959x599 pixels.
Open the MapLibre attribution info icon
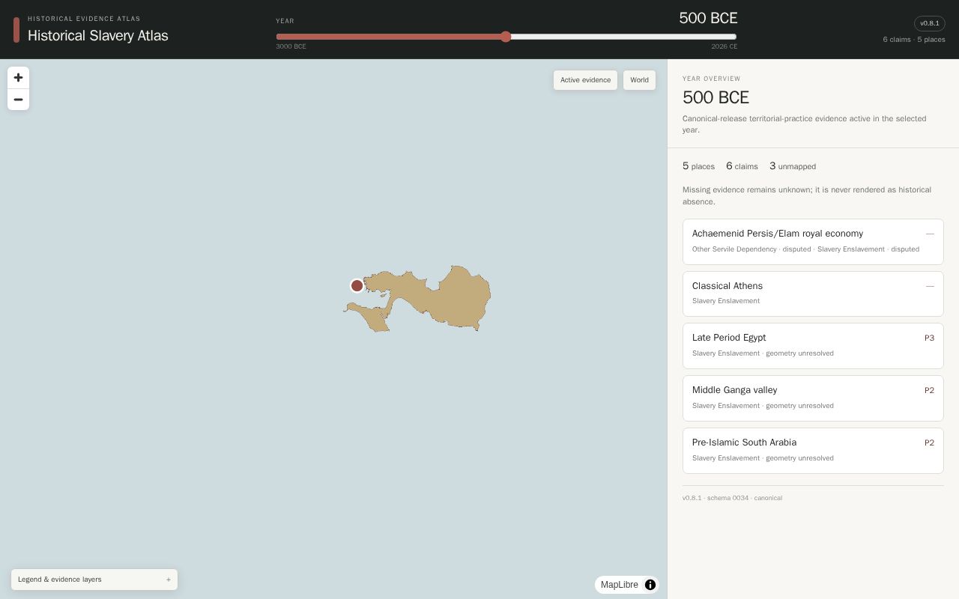(650, 585)
